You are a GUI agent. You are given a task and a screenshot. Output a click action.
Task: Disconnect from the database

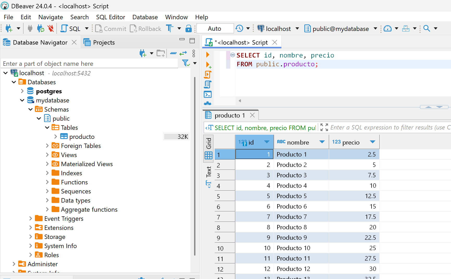click(51, 28)
